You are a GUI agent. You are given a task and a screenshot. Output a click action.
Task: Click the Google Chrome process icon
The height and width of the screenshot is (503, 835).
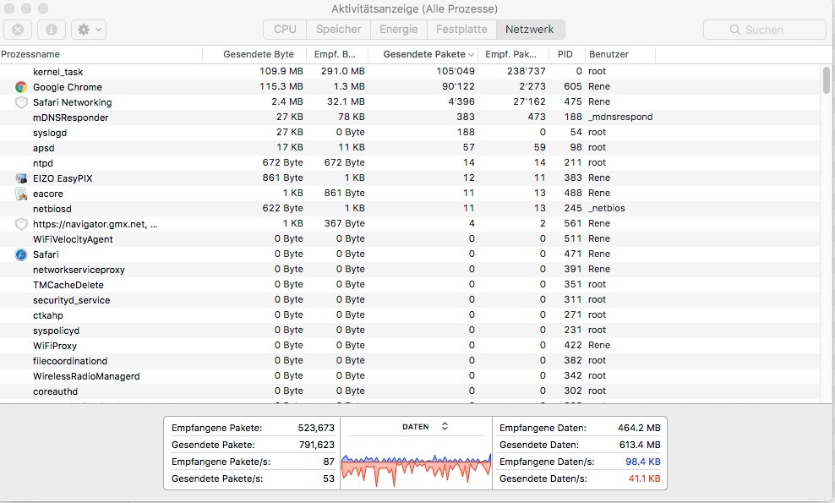(x=21, y=87)
